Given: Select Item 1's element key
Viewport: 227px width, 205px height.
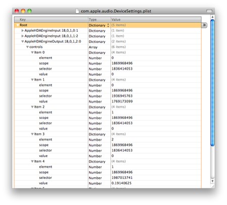Looking at the screenshot, I should (45, 85).
